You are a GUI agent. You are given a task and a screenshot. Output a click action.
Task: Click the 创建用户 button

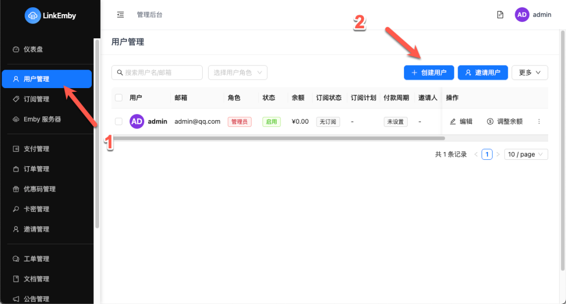click(x=429, y=72)
